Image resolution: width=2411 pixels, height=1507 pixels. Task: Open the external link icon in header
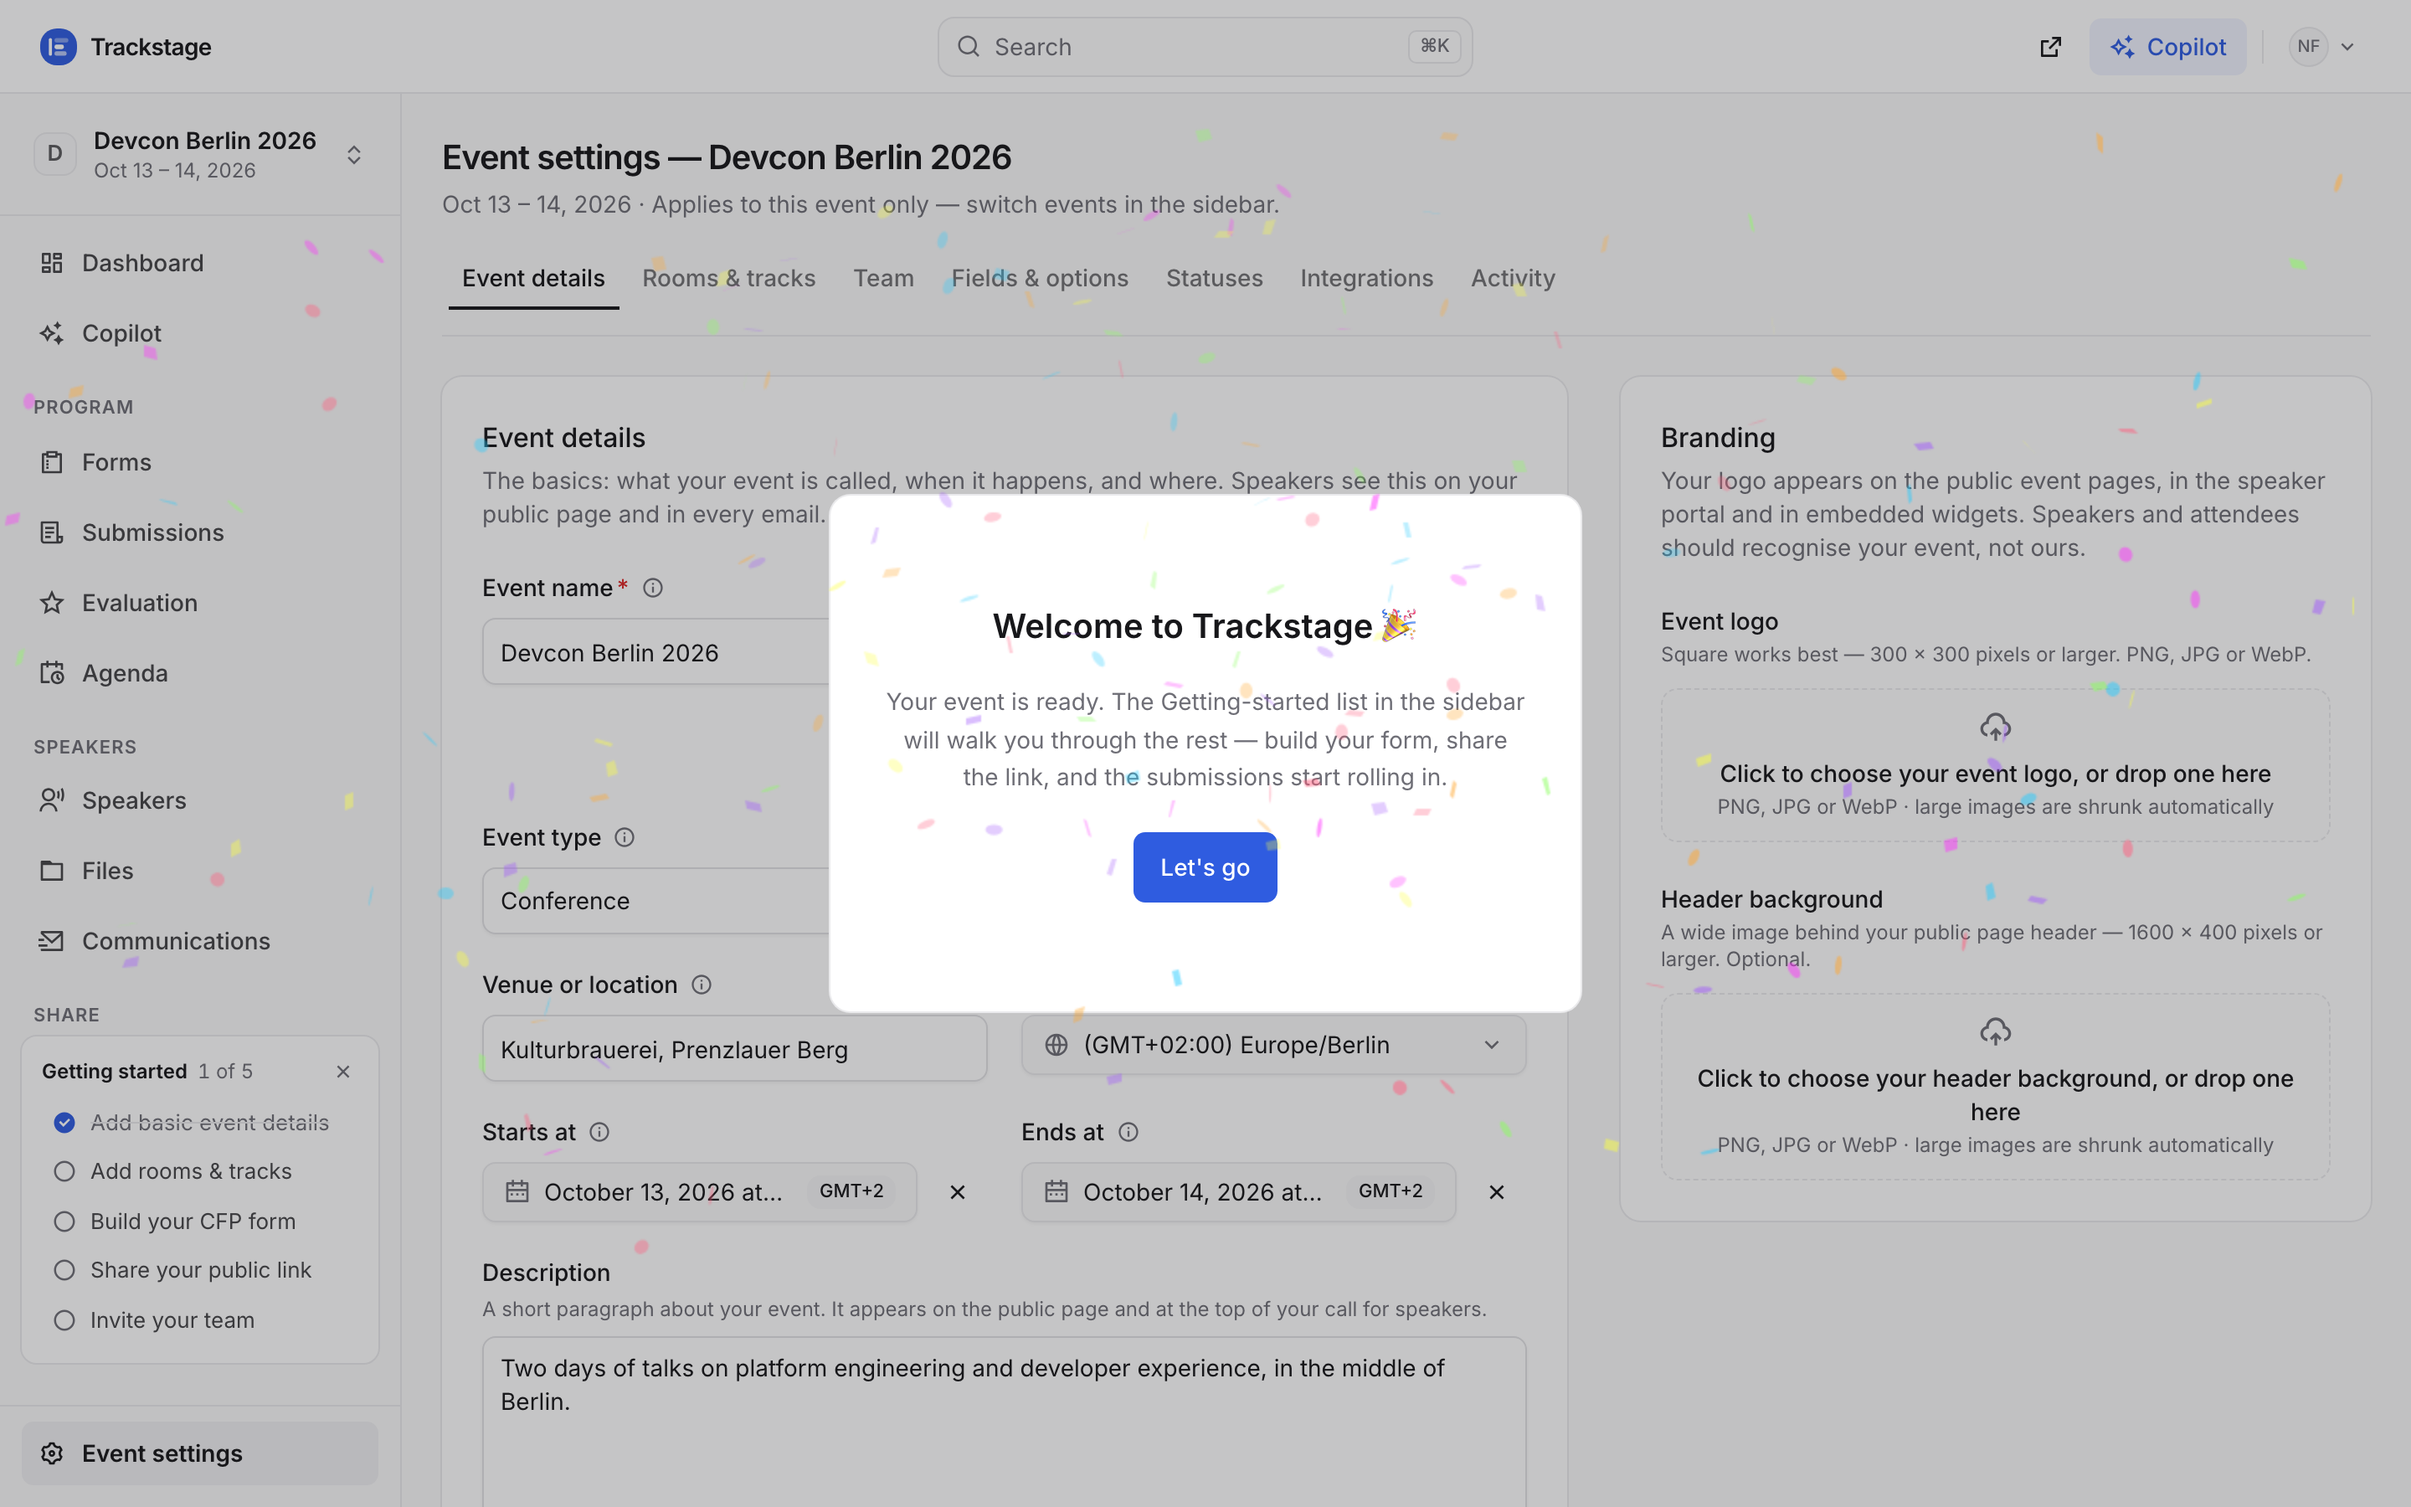(2050, 47)
